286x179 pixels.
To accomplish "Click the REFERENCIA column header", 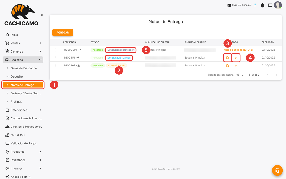I will coord(70,42).
